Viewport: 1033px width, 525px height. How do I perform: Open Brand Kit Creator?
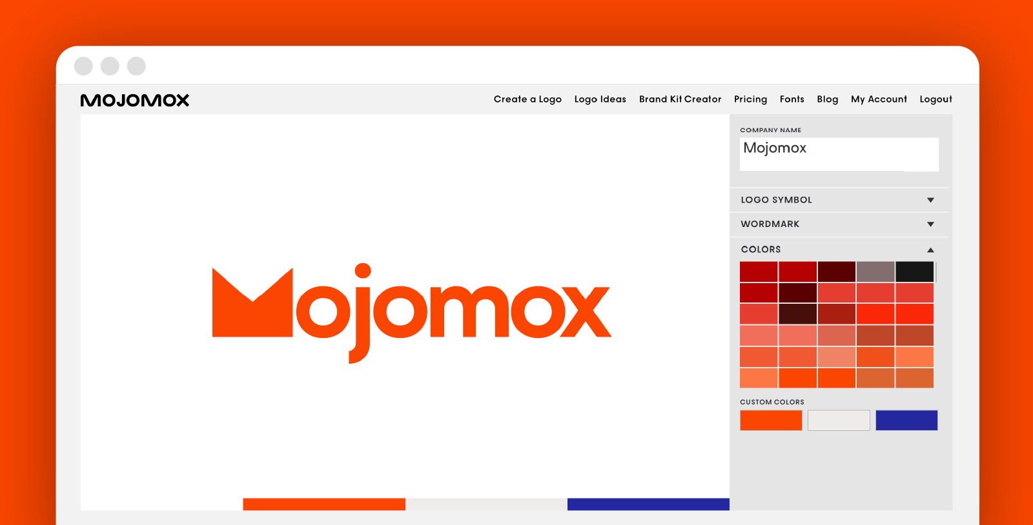click(x=680, y=99)
